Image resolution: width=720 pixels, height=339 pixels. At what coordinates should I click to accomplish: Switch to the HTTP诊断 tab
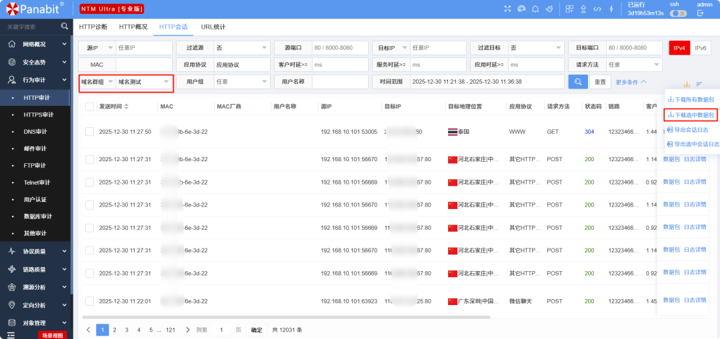pyautogui.click(x=93, y=27)
